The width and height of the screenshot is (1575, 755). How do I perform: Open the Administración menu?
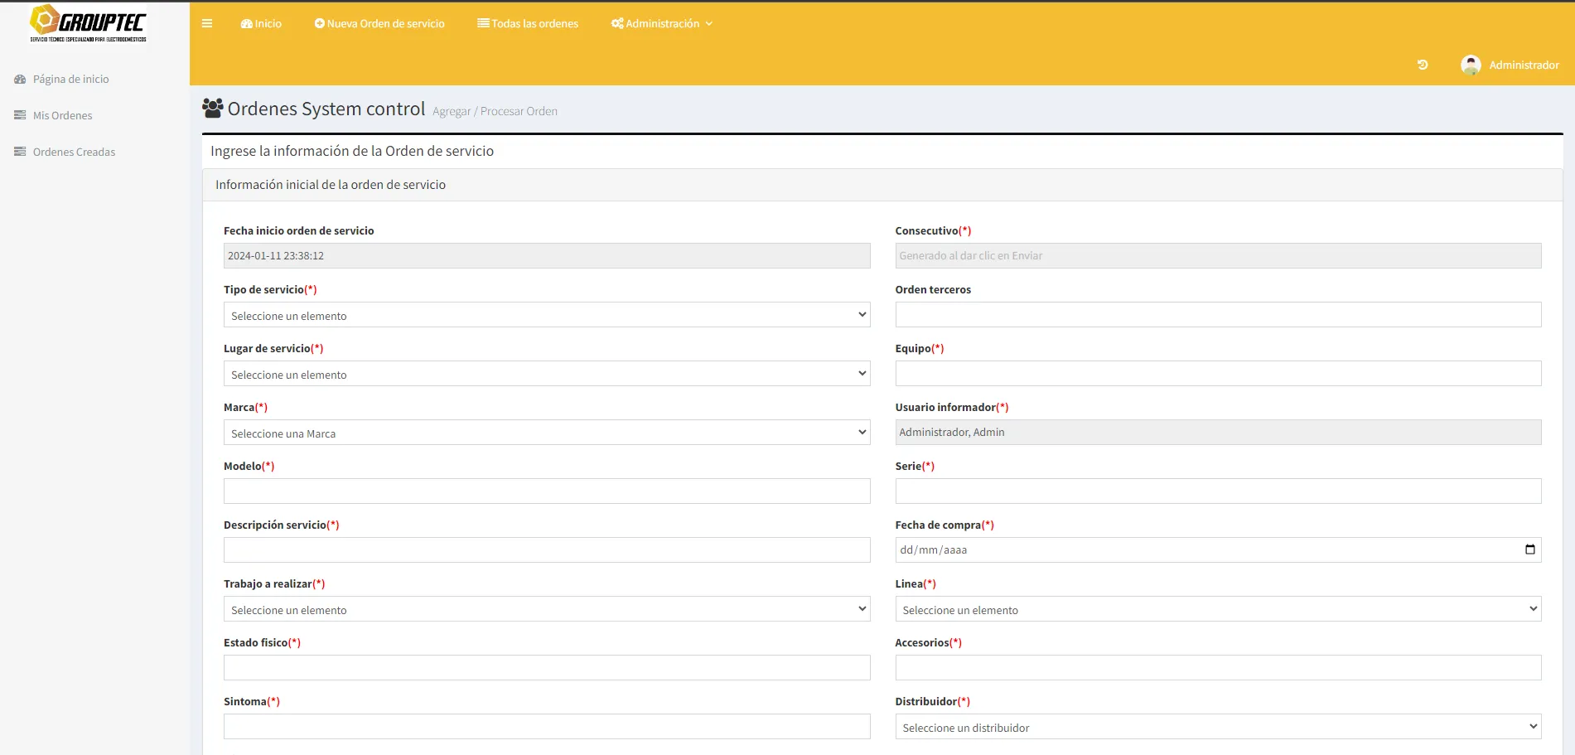[661, 23]
